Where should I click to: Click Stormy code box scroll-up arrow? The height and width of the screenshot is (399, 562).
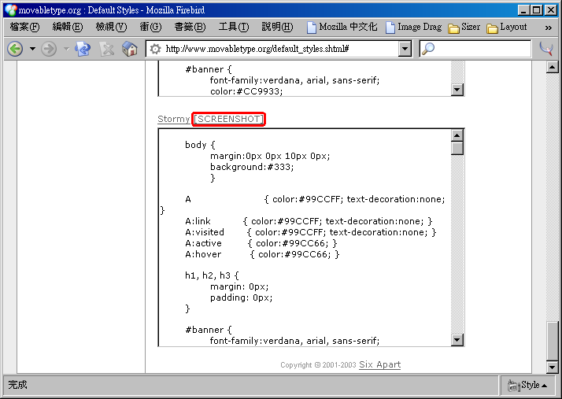coord(457,135)
